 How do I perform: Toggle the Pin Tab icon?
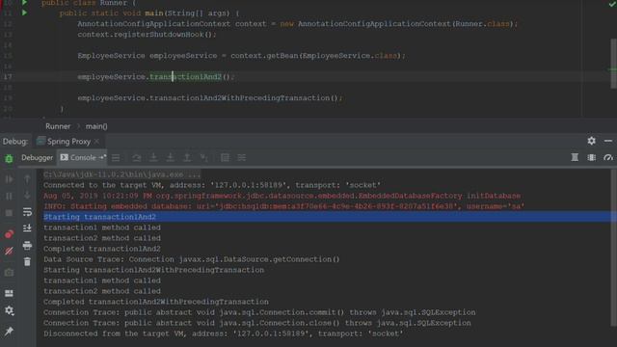click(9, 332)
